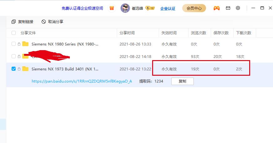Click the 提取码: 1234 text
Viewport: 273px width, 143px height.
tap(151, 81)
